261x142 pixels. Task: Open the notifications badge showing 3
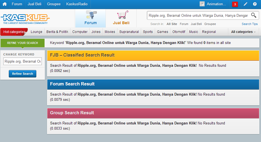(x=235, y=4)
